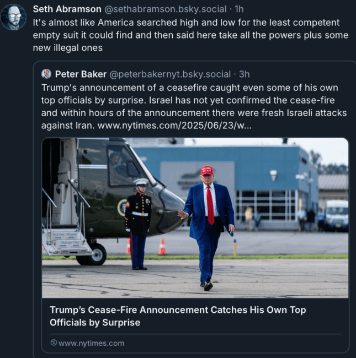Open Seth Abramson's profile avatar
The height and width of the screenshot is (358, 356).
(13, 17)
